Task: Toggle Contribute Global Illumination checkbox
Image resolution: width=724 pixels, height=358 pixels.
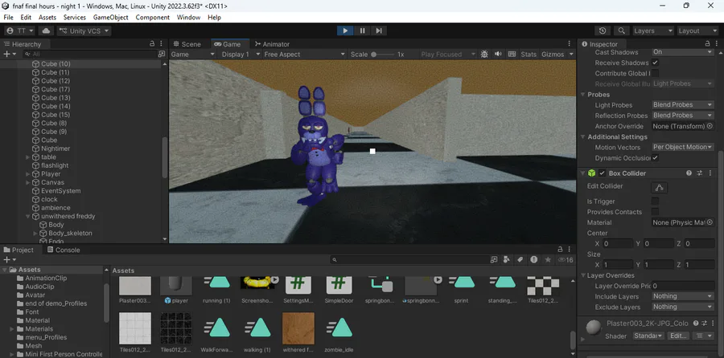Action: pos(655,73)
